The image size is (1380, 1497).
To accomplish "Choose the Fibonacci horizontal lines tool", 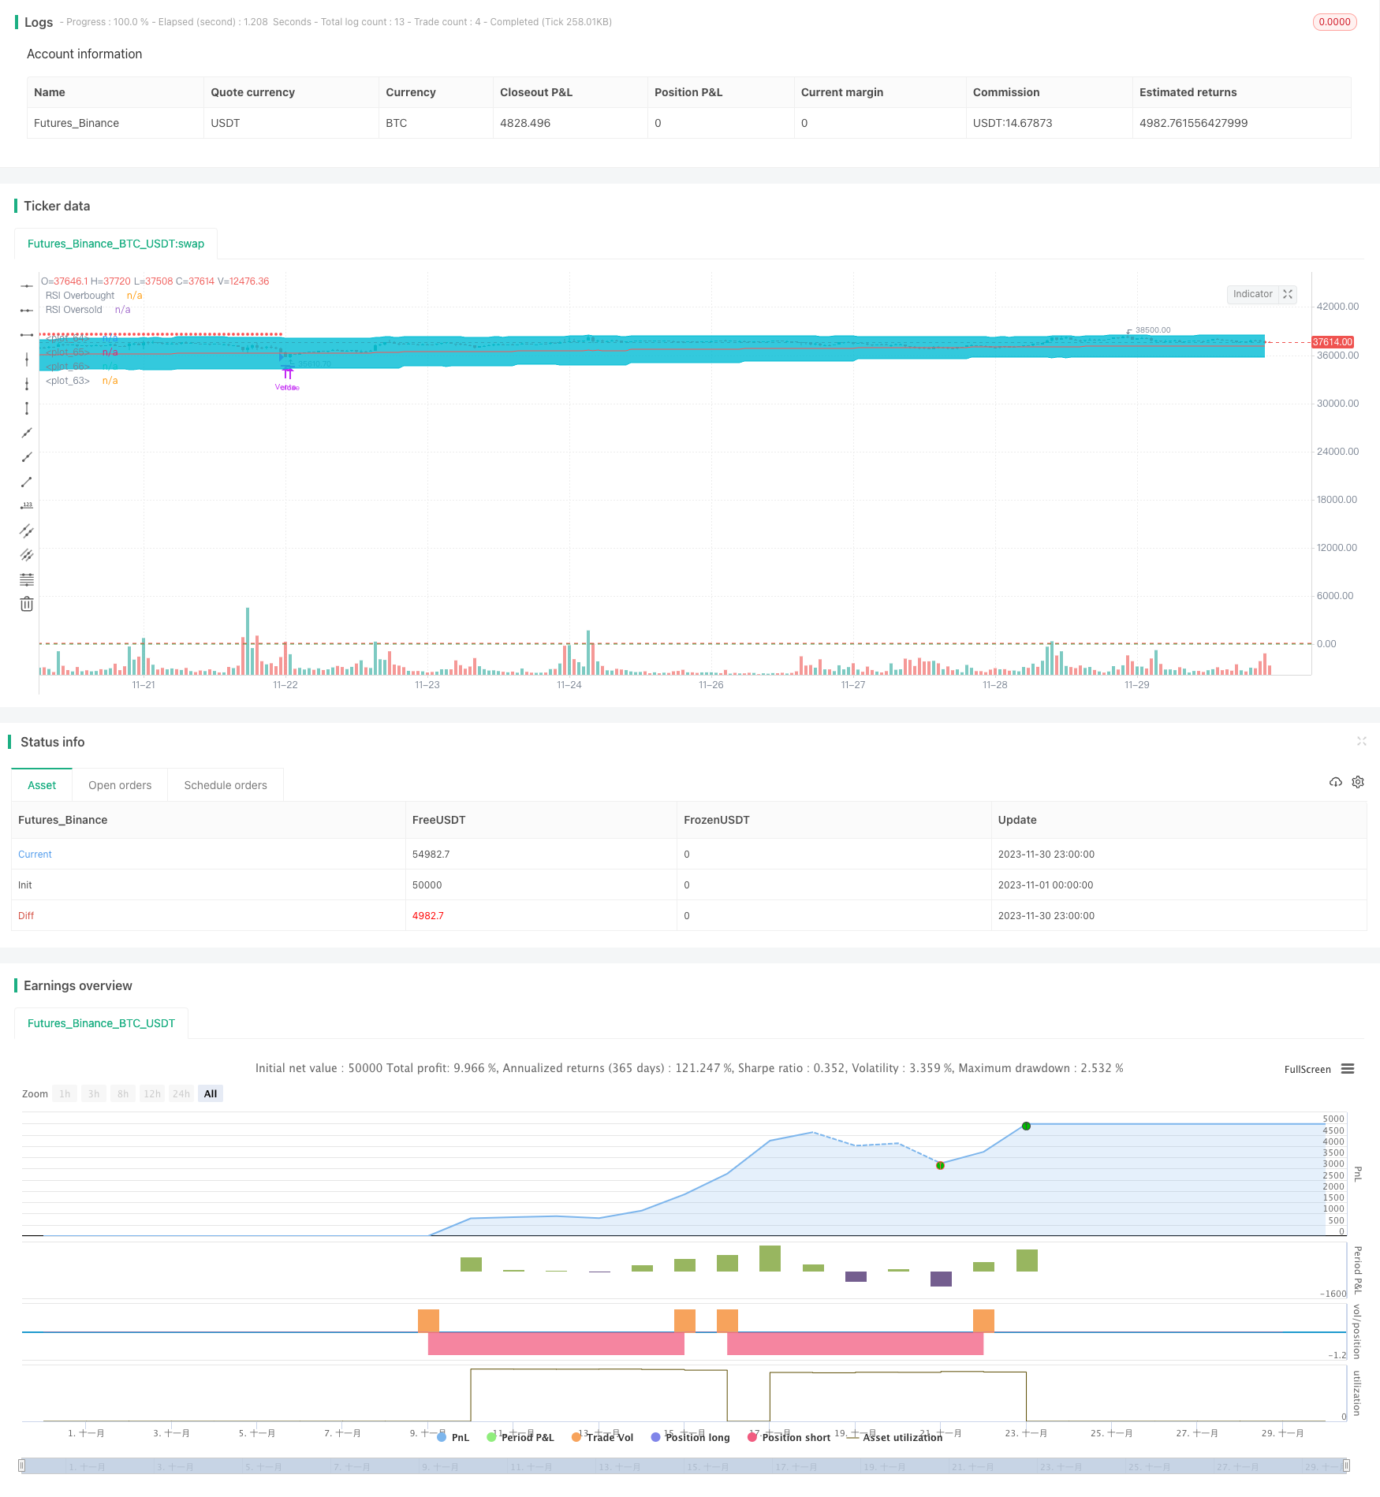I will pos(27,579).
